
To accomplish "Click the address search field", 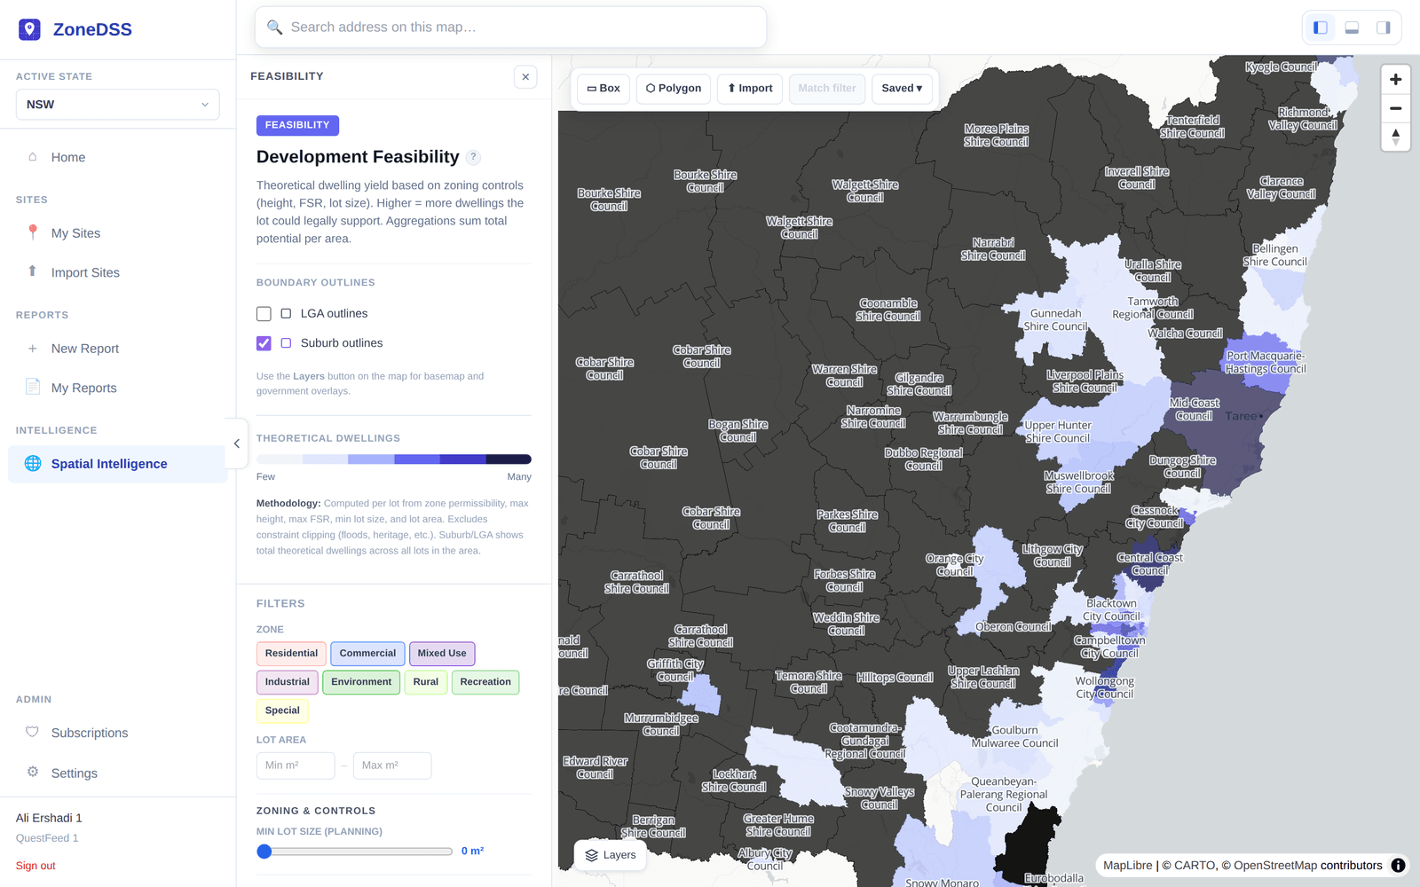I will tap(510, 27).
